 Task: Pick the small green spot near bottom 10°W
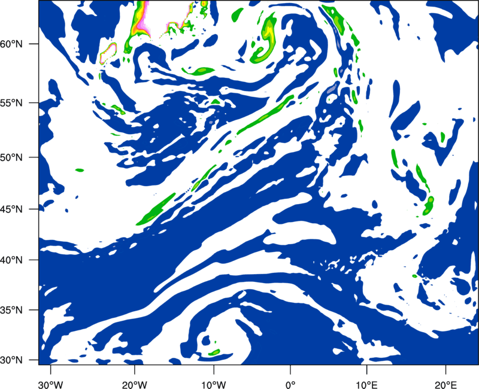coord(213,352)
